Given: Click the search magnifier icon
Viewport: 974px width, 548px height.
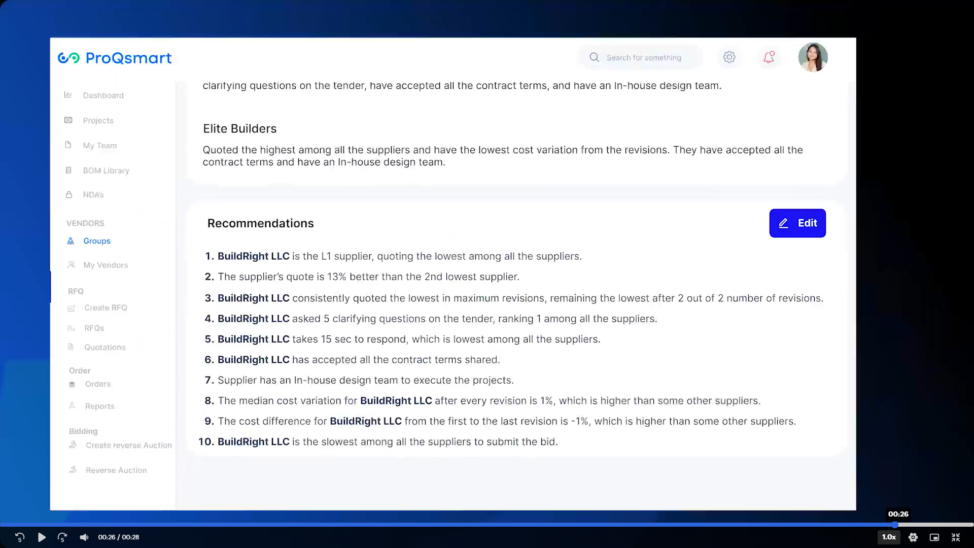Looking at the screenshot, I should tap(594, 57).
